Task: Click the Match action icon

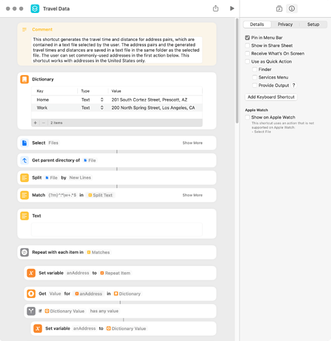Action: tap(25, 195)
